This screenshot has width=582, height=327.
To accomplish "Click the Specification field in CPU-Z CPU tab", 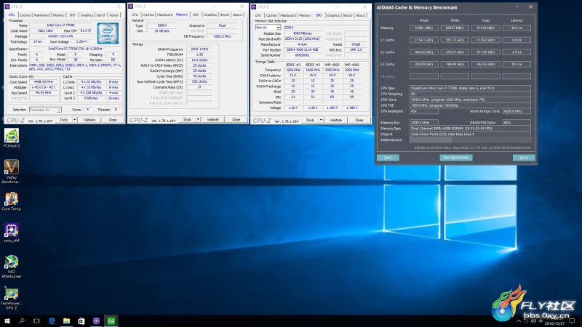I will point(76,49).
